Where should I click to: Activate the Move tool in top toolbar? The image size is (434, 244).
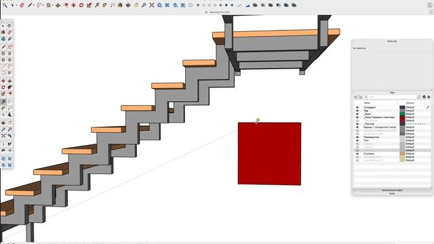coord(74,5)
